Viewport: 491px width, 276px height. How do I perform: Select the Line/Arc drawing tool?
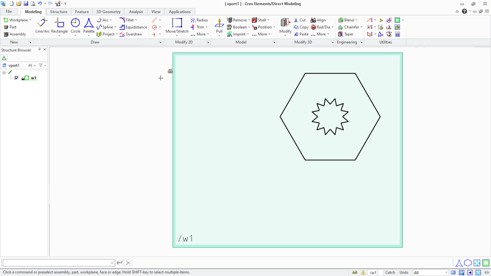(x=42, y=26)
